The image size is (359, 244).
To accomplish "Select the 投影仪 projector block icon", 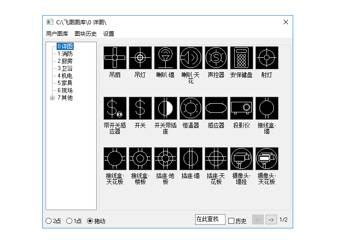I will coord(242,108).
